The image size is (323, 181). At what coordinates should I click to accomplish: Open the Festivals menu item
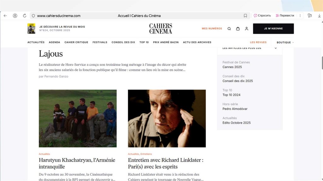point(100,42)
